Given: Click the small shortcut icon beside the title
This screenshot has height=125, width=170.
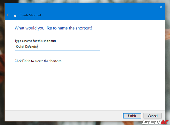Looking at the screenshot, I should 15,16.
